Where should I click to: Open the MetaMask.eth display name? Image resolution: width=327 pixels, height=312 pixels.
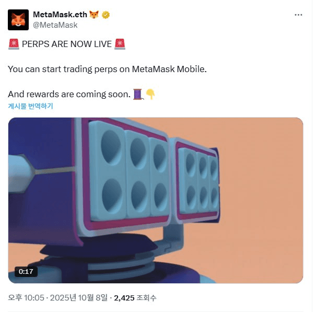pyautogui.click(x=60, y=15)
